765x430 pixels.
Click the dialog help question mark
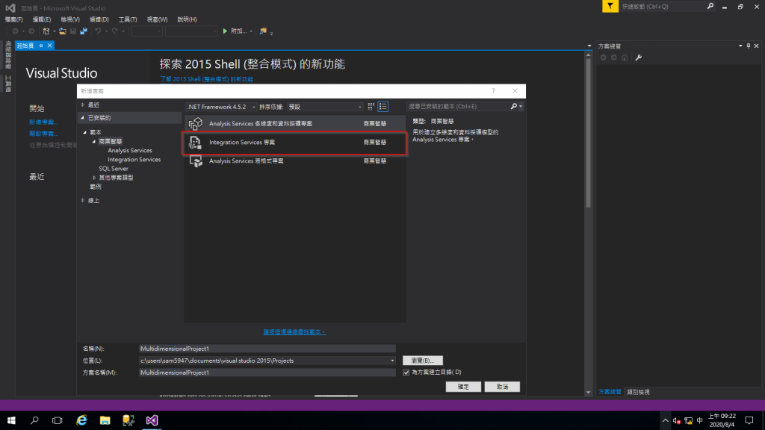click(493, 90)
